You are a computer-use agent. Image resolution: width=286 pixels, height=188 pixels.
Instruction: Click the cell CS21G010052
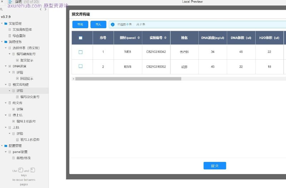coord(156,67)
